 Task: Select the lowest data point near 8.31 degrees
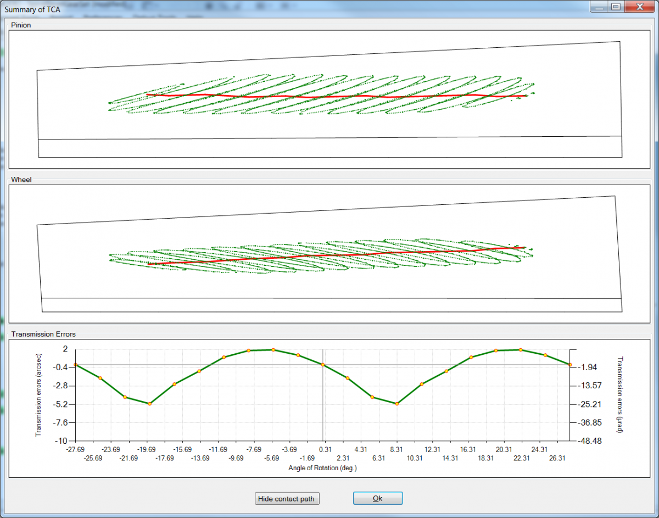point(397,404)
